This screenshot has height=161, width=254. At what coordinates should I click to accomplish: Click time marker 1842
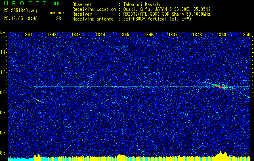pos(52,34)
